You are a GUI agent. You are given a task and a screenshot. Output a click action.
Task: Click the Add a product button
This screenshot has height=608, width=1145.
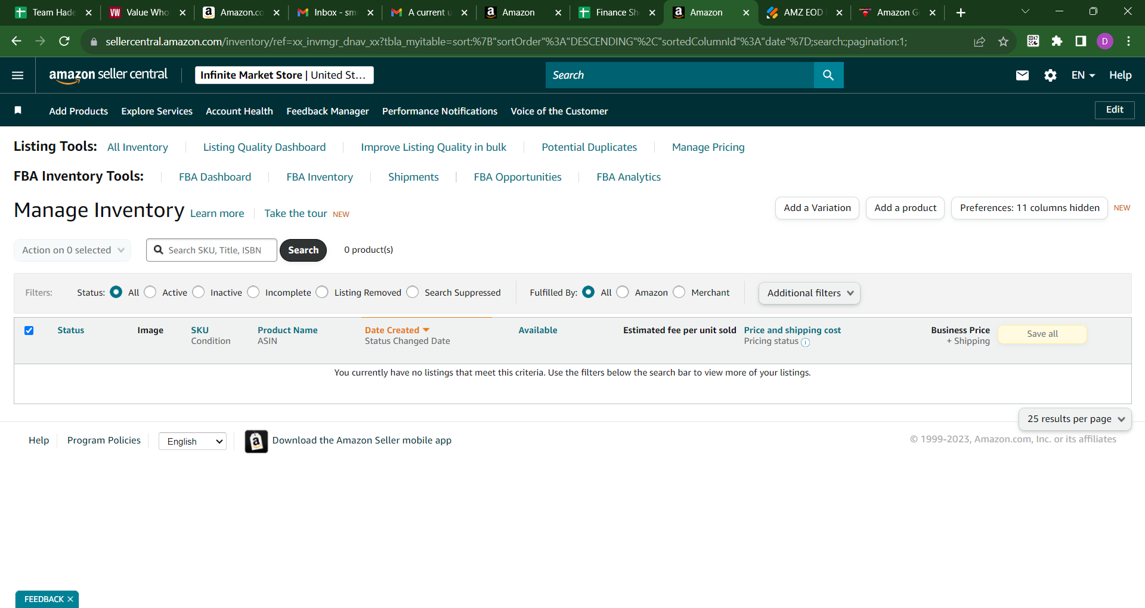click(x=905, y=208)
